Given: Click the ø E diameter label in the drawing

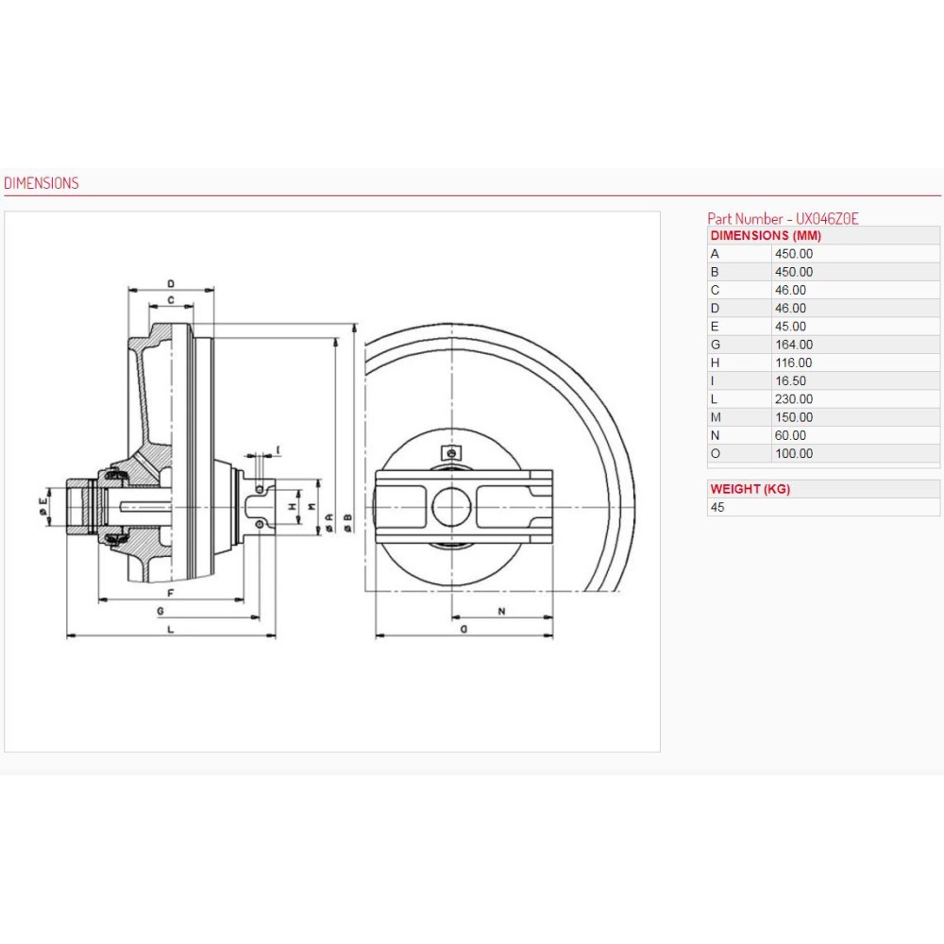Looking at the screenshot, I should tap(43, 505).
